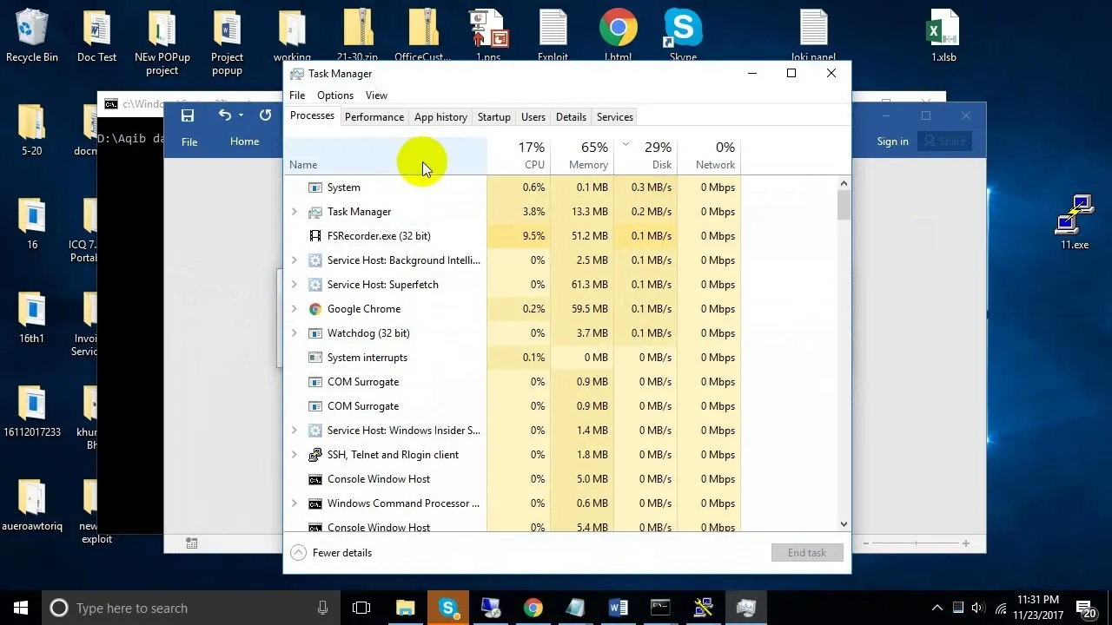Image resolution: width=1112 pixels, height=625 pixels.
Task: Click the SSH, Telnet client icon
Action: tap(315, 455)
